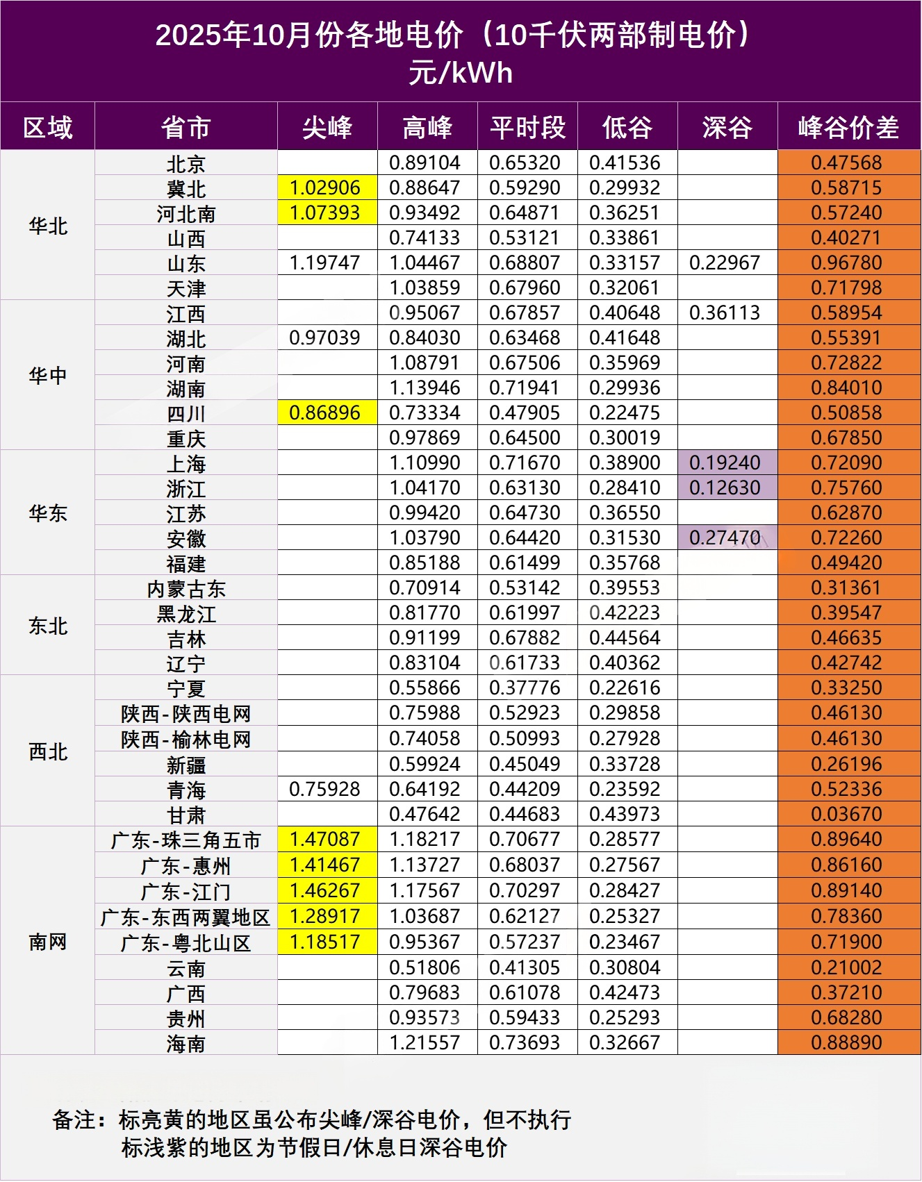
Task: Select the 广东-珠三角五市 row label
Action: [186, 840]
